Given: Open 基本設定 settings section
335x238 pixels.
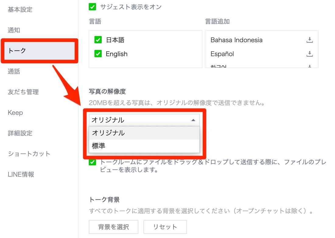Looking at the screenshot, I should 20,9.
